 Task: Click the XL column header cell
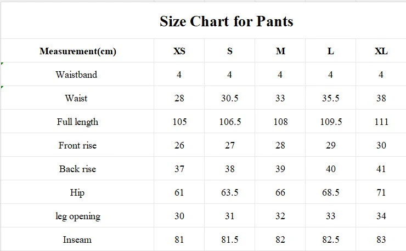(x=381, y=52)
